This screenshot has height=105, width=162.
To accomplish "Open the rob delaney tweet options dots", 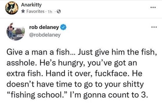I will point(154,27).
